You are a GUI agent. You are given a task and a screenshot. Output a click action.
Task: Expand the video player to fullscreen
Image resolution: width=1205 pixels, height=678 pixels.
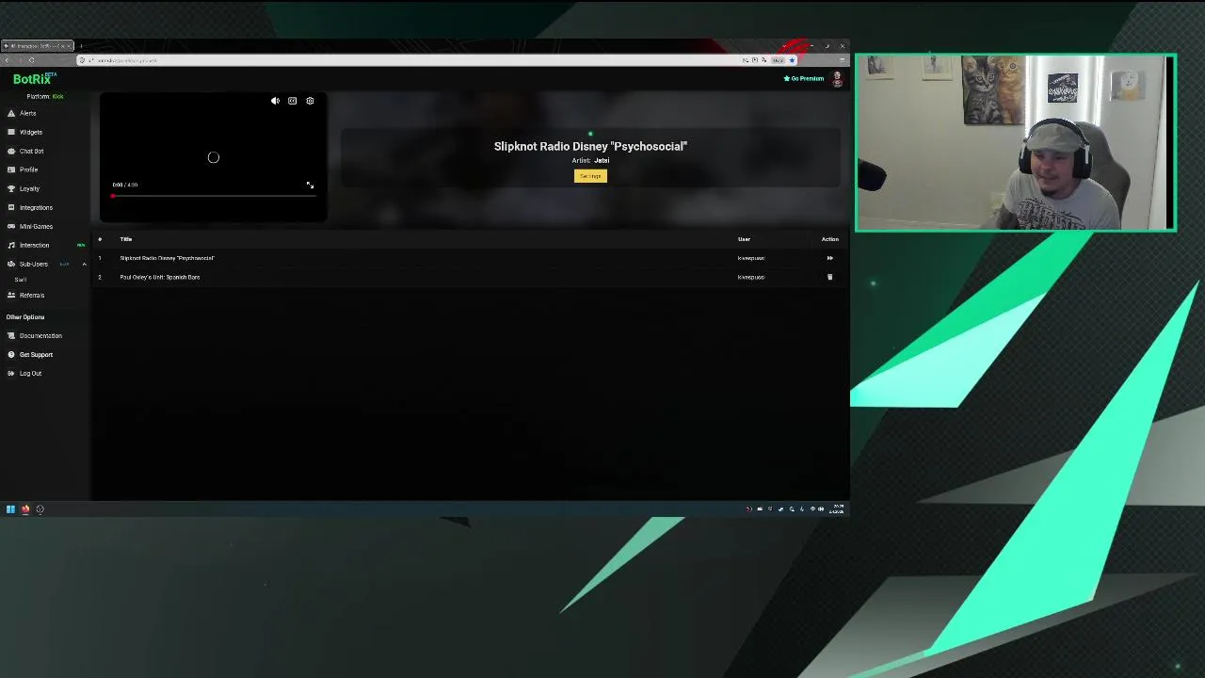tap(310, 185)
